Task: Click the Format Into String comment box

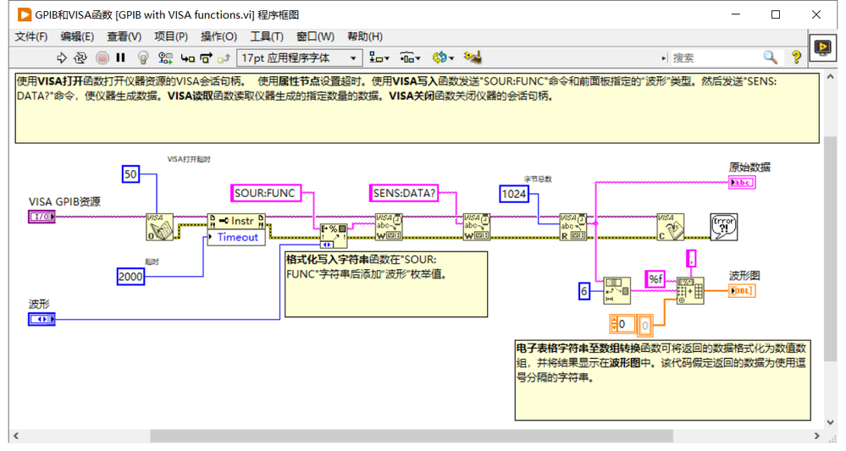Action: coord(386,284)
